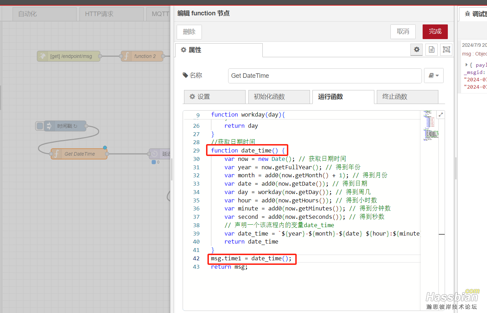
Task: Click the name tag icon beside 名称
Action: 185,75
